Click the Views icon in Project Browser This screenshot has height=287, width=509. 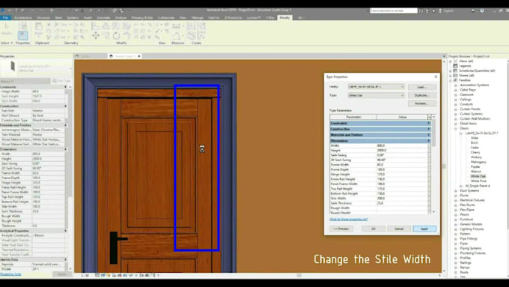point(455,61)
